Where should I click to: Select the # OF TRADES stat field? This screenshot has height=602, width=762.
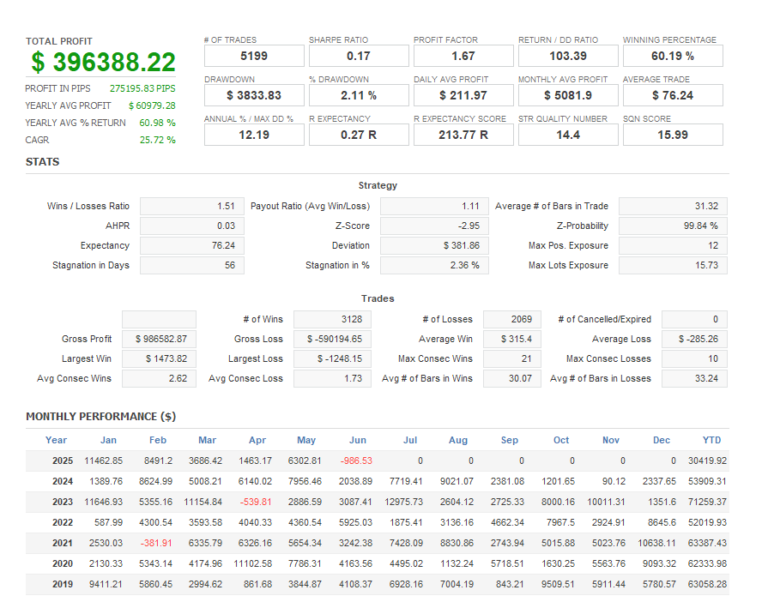(x=253, y=55)
